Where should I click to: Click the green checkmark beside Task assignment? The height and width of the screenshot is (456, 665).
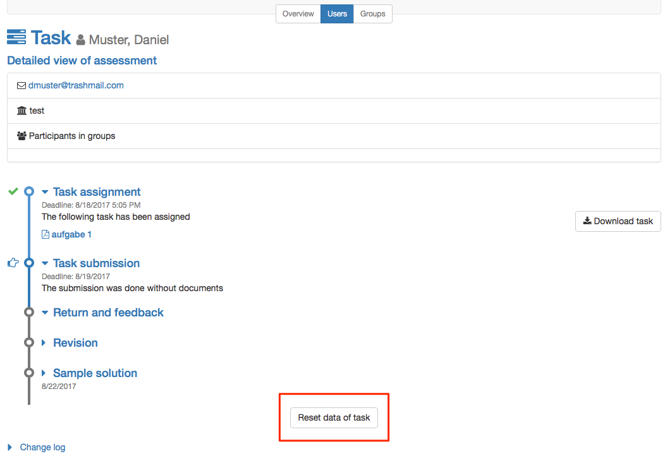13,191
